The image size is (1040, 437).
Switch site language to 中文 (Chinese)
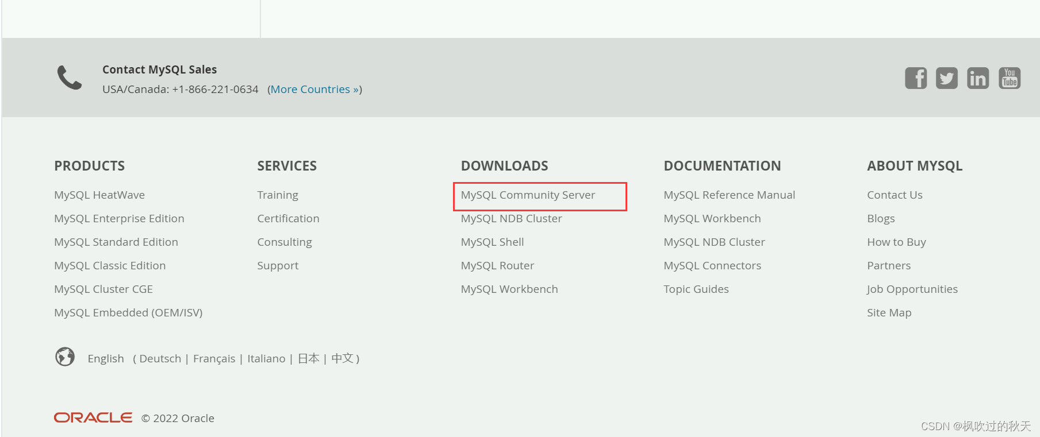[342, 359]
